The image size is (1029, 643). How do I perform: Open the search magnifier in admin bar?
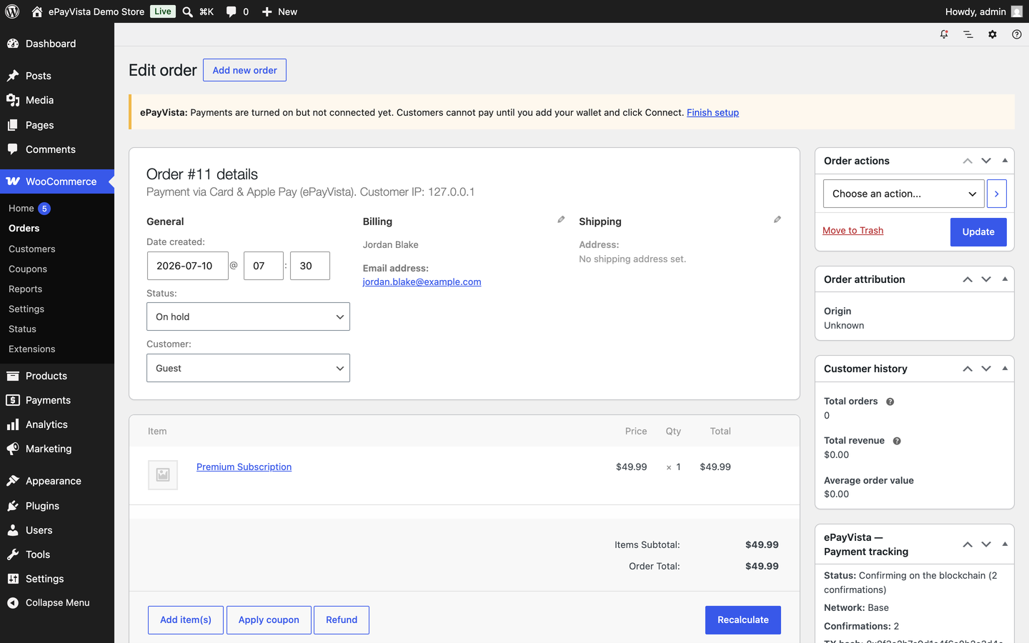tap(187, 11)
